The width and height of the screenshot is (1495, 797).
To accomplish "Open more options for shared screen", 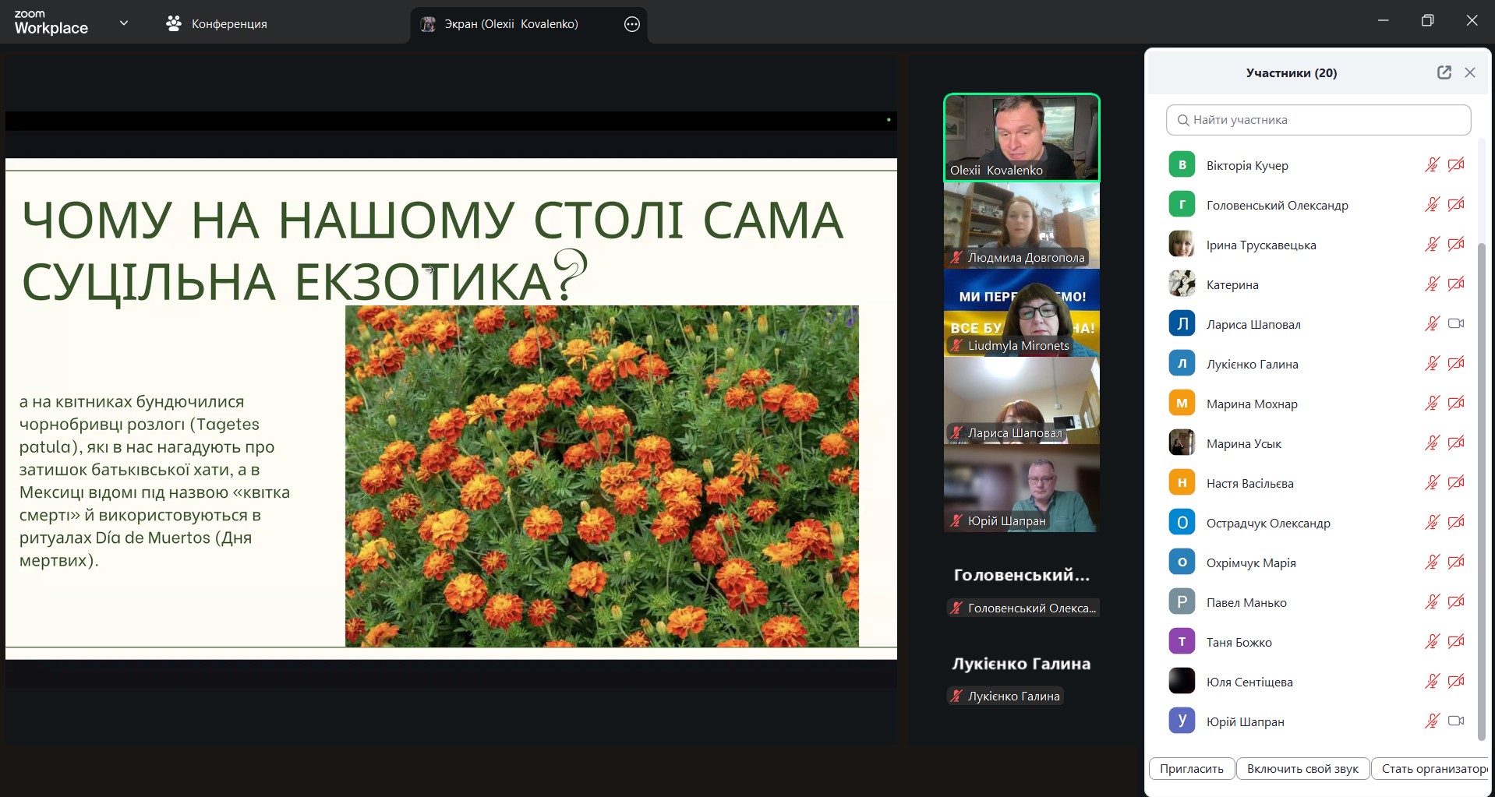I will click(631, 24).
